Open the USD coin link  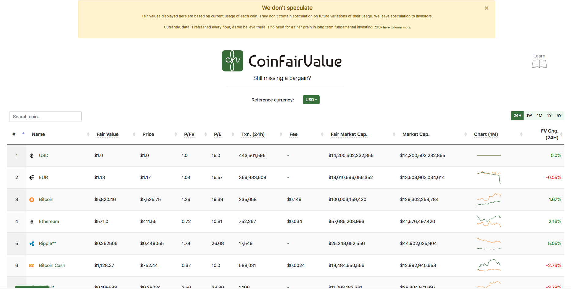click(44, 155)
